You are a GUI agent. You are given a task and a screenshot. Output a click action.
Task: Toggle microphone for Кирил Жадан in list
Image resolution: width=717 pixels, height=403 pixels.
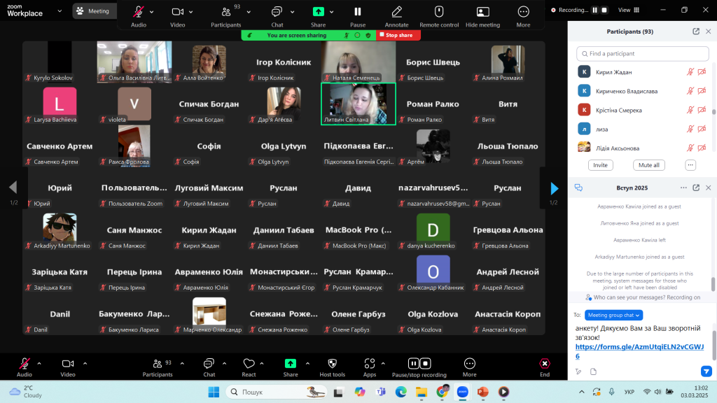point(690,72)
